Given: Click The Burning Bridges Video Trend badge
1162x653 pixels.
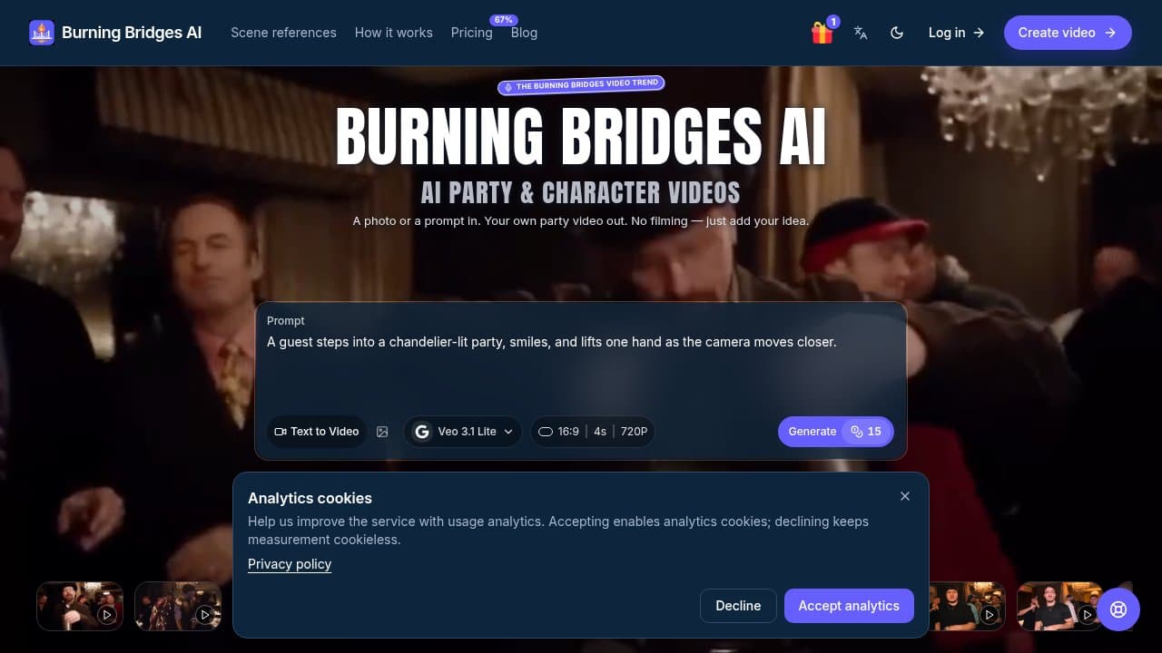Looking at the screenshot, I should (x=581, y=85).
